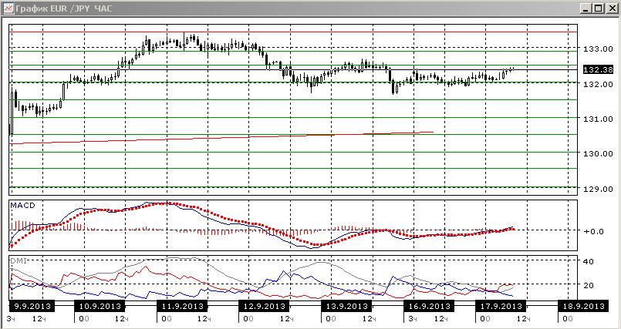Click the DMI 40 level label
Viewport: 621px width, 329px height.
[x=588, y=261]
